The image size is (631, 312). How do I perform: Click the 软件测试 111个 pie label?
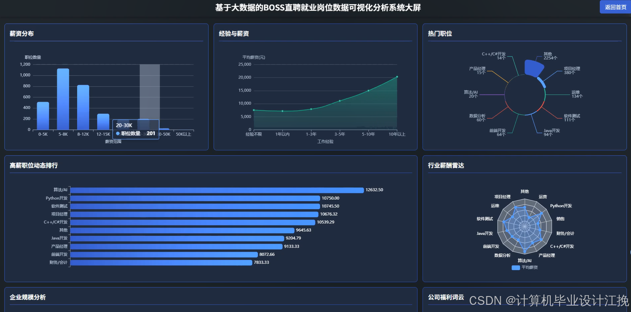tap(572, 118)
